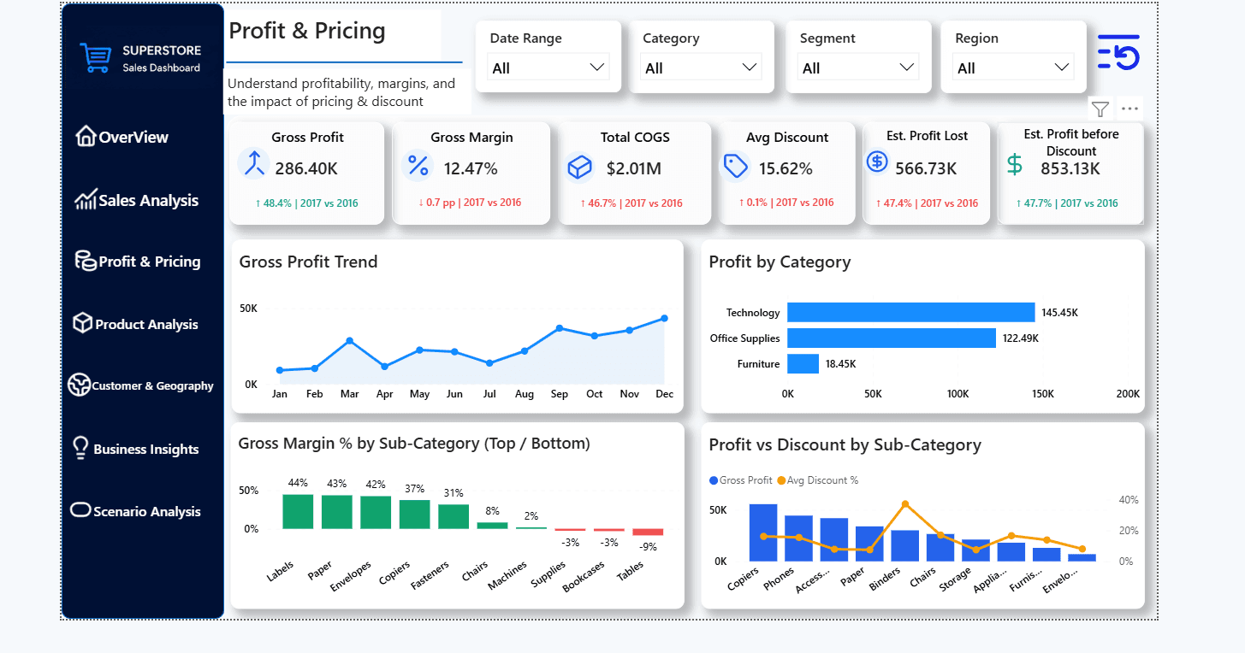Image resolution: width=1245 pixels, height=653 pixels.
Task: Click the -9% label under Tables bar
Action: point(648,546)
